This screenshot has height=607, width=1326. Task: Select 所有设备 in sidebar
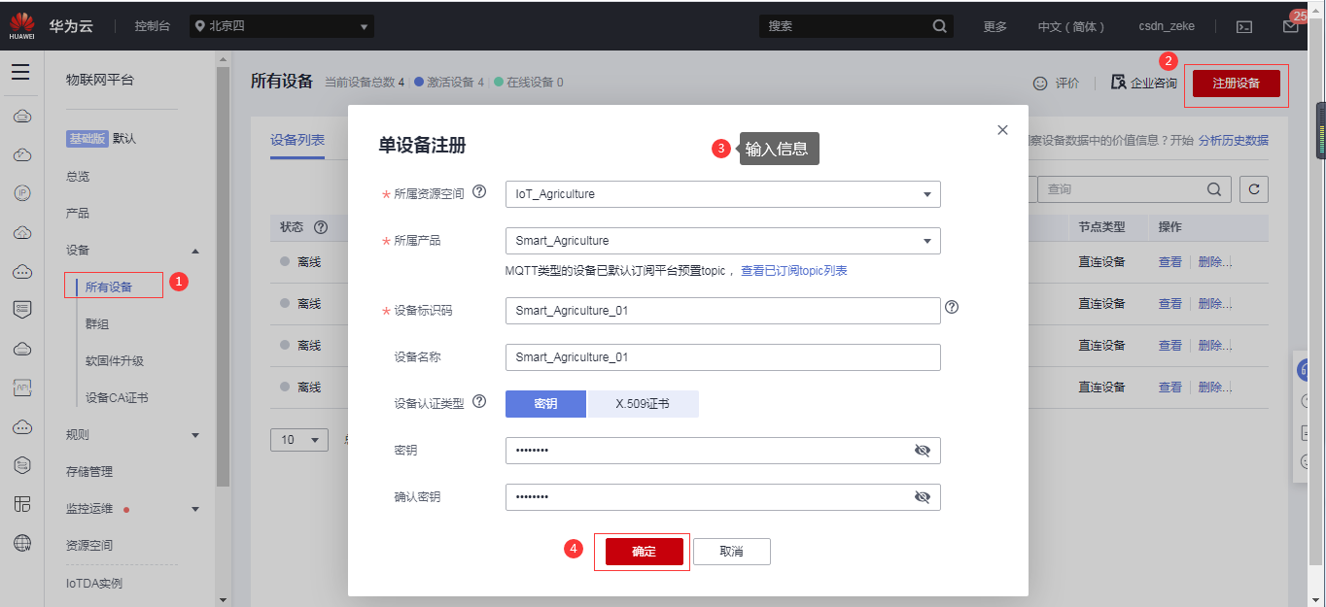pyautogui.click(x=109, y=287)
